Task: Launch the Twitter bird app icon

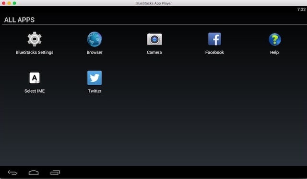Action: pyautogui.click(x=94, y=78)
